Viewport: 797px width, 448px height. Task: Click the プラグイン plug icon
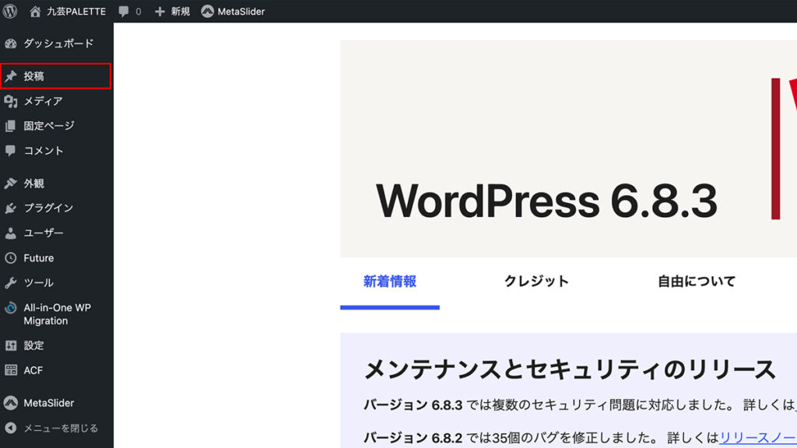[11, 208]
